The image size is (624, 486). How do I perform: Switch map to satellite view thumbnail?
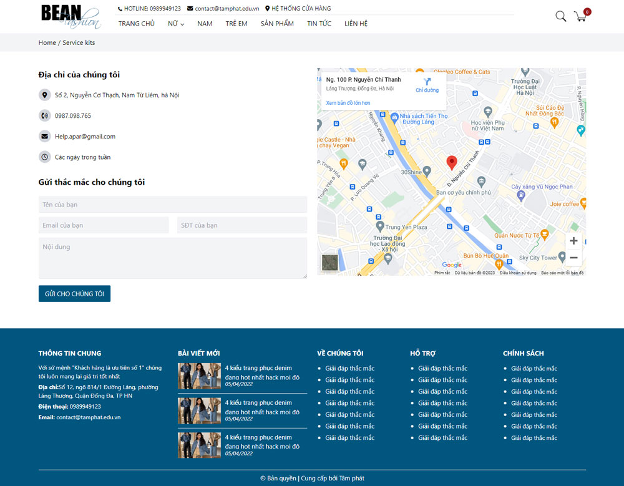[x=329, y=263]
